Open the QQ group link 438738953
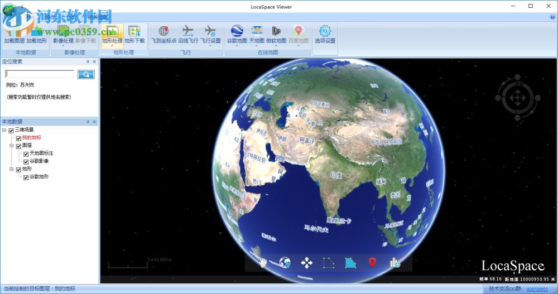Viewport: 558px width, 294px height. 537,290
